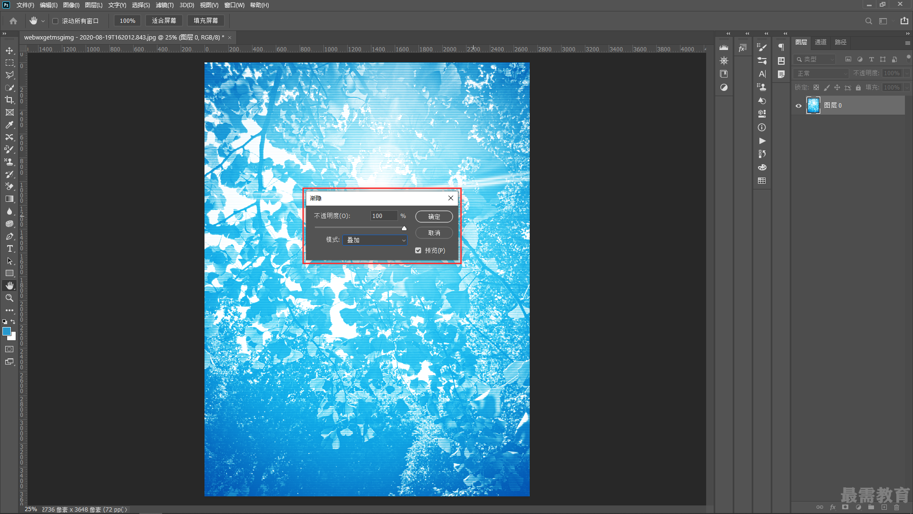Image resolution: width=913 pixels, height=514 pixels.
Task: Cancel the Fade dialog
Action: (434, 233)
